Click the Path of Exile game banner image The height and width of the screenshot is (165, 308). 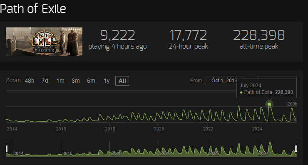tap(44, 42)
